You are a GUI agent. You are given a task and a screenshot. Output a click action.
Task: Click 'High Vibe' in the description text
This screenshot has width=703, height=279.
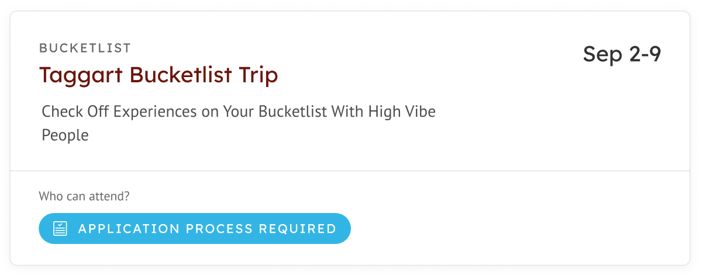402,111
